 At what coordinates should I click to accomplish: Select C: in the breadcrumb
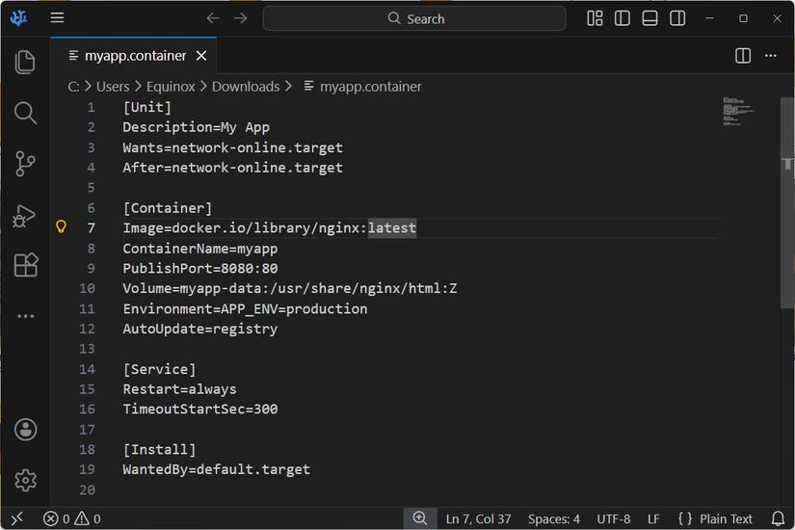click(x=73, y=87)
